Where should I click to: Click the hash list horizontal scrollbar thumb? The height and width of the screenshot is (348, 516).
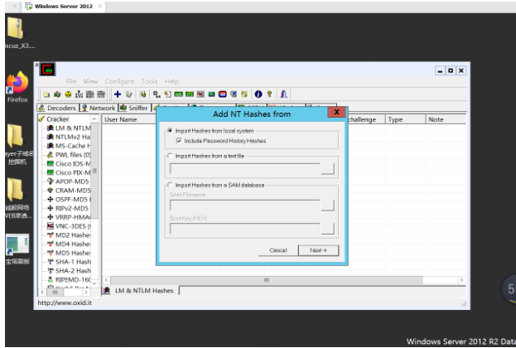(x=267, y=280)
